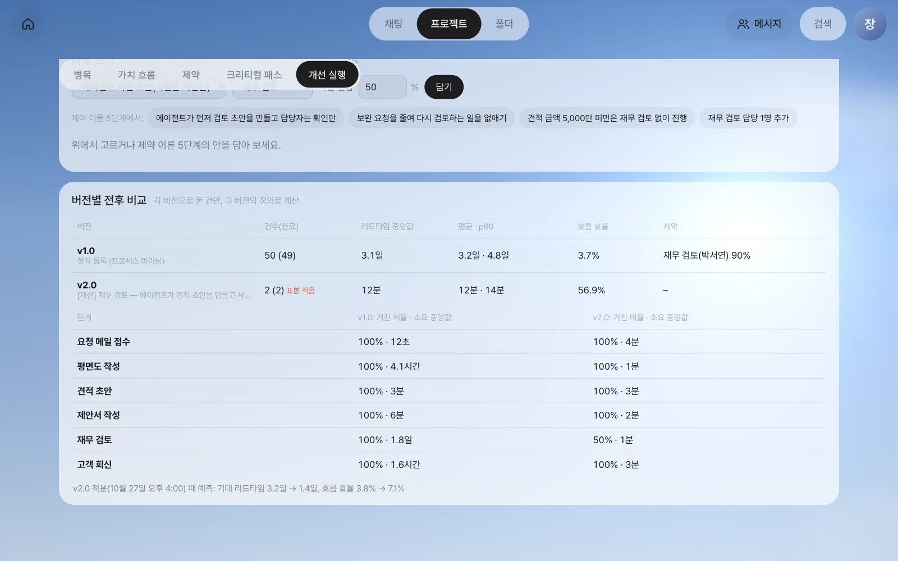Screen dimensions: 898x561
Task: Click the 버전별 전후 비교 heading
Action: click(x=109, y=200)
